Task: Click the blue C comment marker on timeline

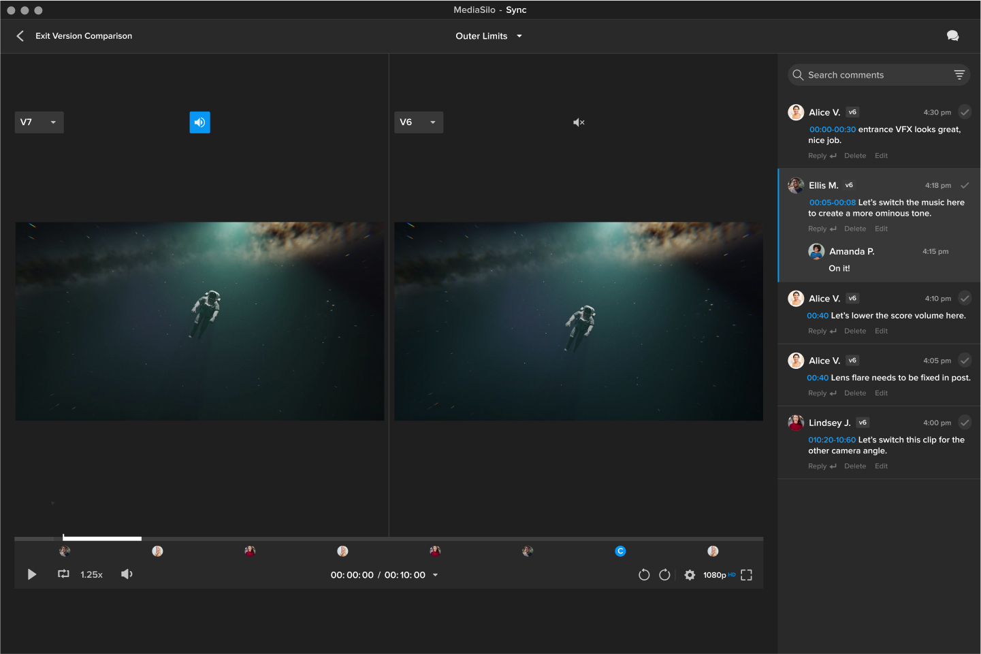Action: (x=620, y=551)
